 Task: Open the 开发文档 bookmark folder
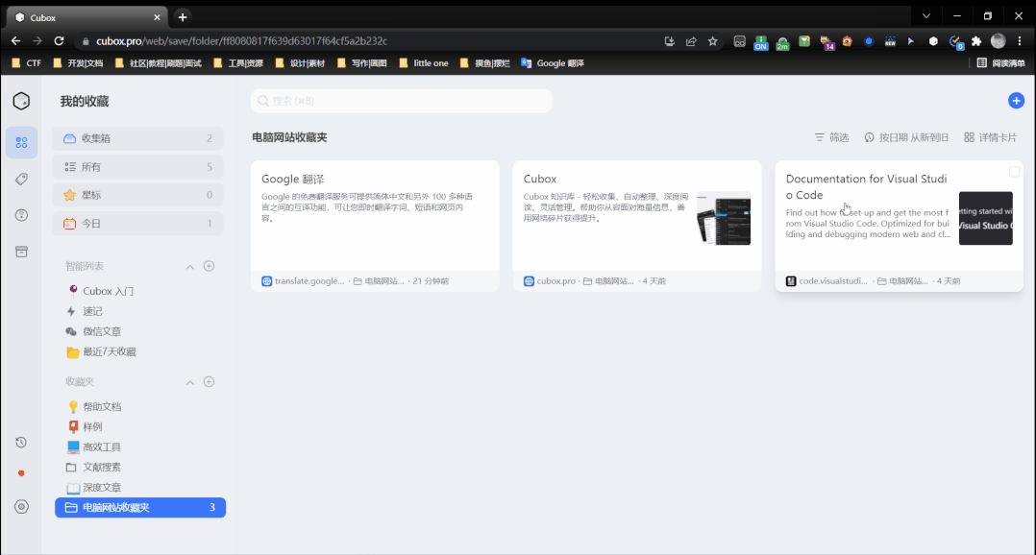(77, 63)
